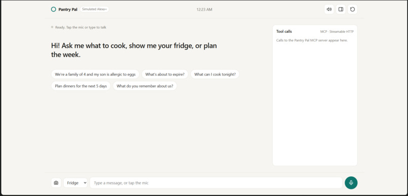The height and width of the screenshot is (196, 408).
Task: Select "What do you remember about us?"
Action: (x=145, y=86)
